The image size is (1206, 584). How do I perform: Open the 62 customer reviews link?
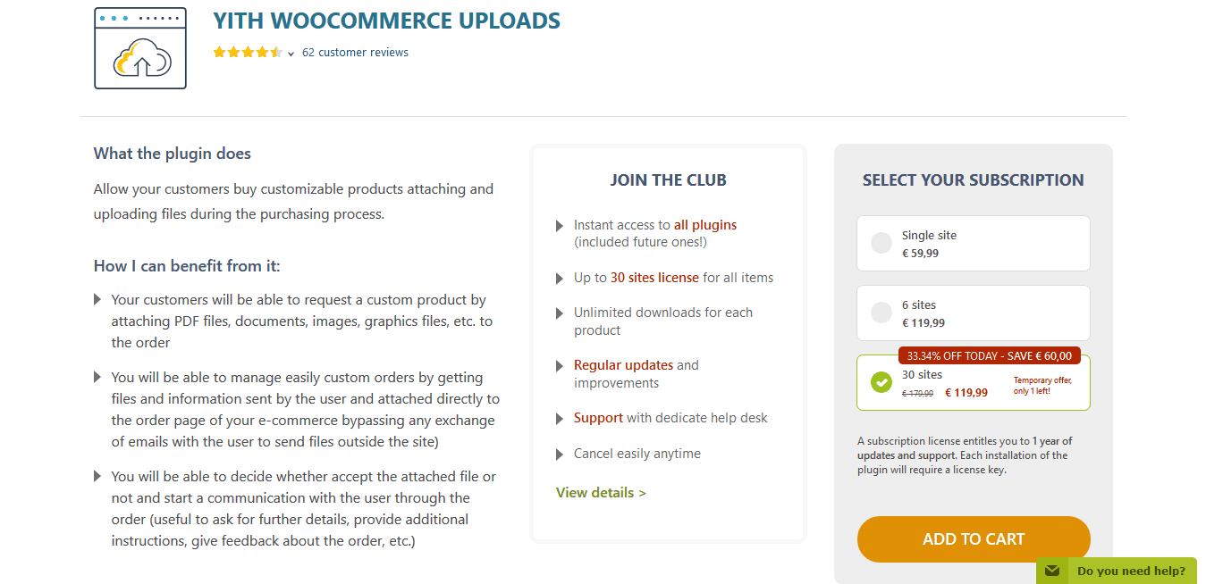click(x=355, y=53)
